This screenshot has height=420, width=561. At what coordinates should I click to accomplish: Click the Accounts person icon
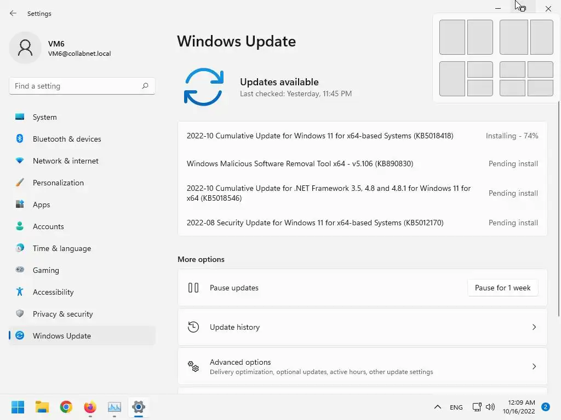20,226
